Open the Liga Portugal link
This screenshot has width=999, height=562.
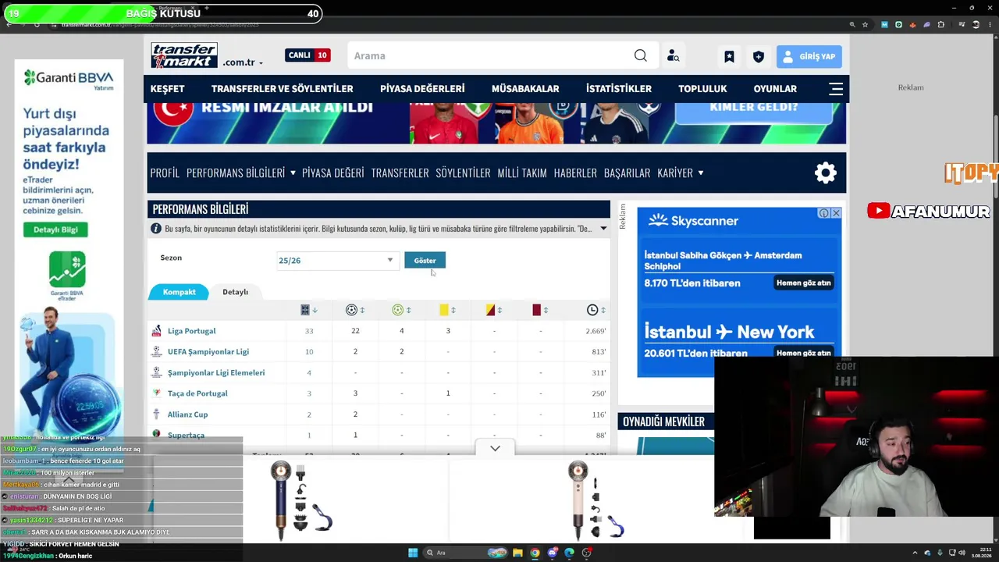[x=191, y=331]
